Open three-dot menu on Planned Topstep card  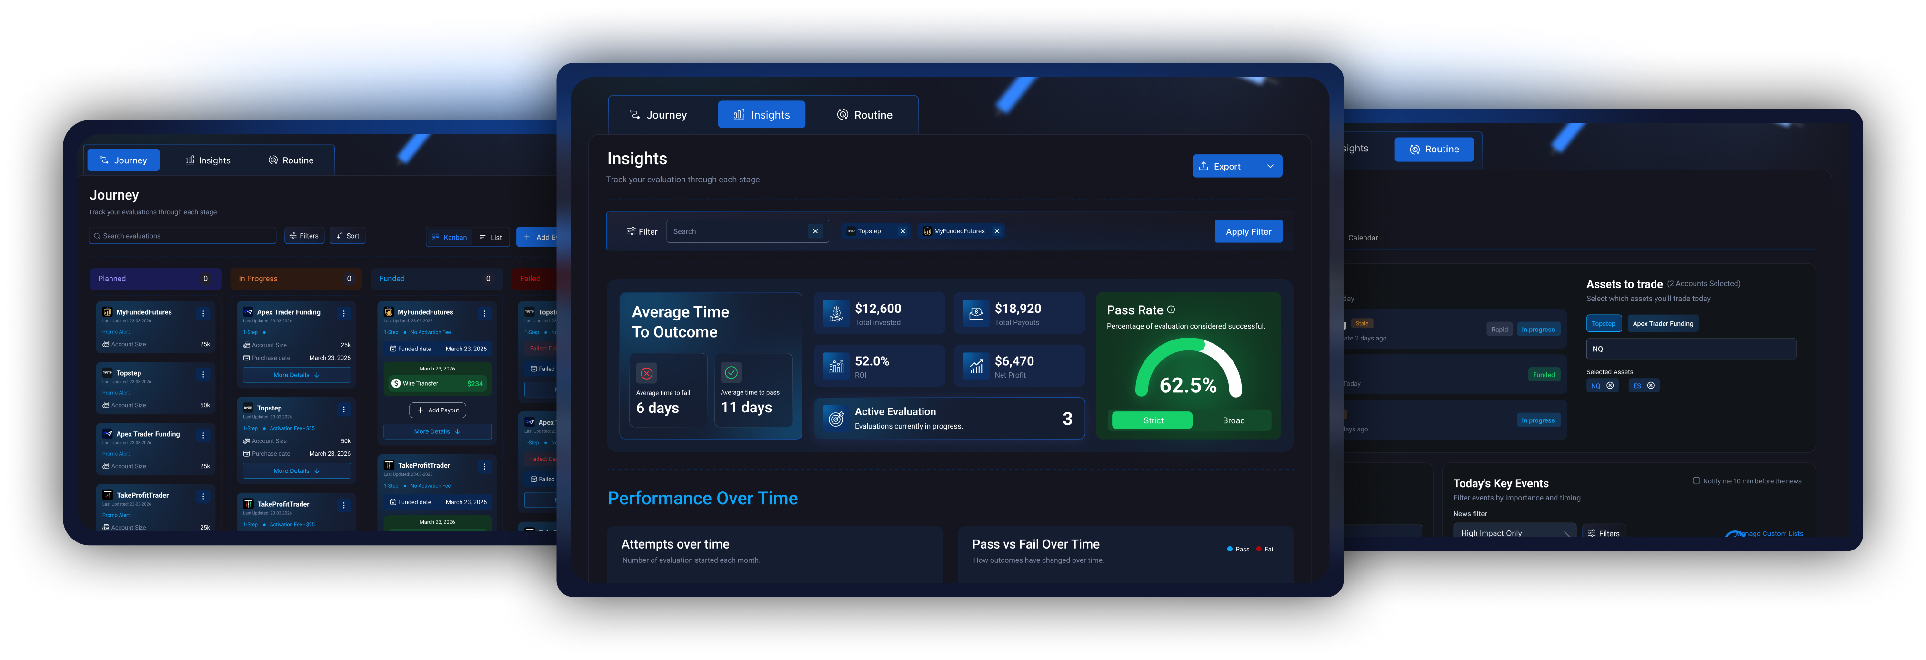pos(203,374)
